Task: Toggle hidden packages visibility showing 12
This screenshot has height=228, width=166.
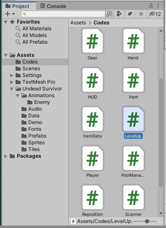Action: [x=155, y=14]
